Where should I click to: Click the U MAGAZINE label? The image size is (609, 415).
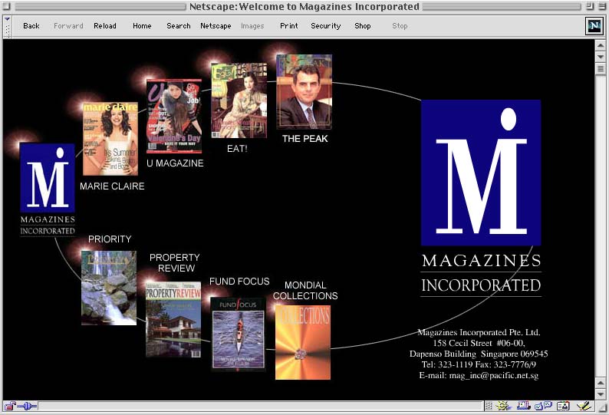tap(175, 163)
